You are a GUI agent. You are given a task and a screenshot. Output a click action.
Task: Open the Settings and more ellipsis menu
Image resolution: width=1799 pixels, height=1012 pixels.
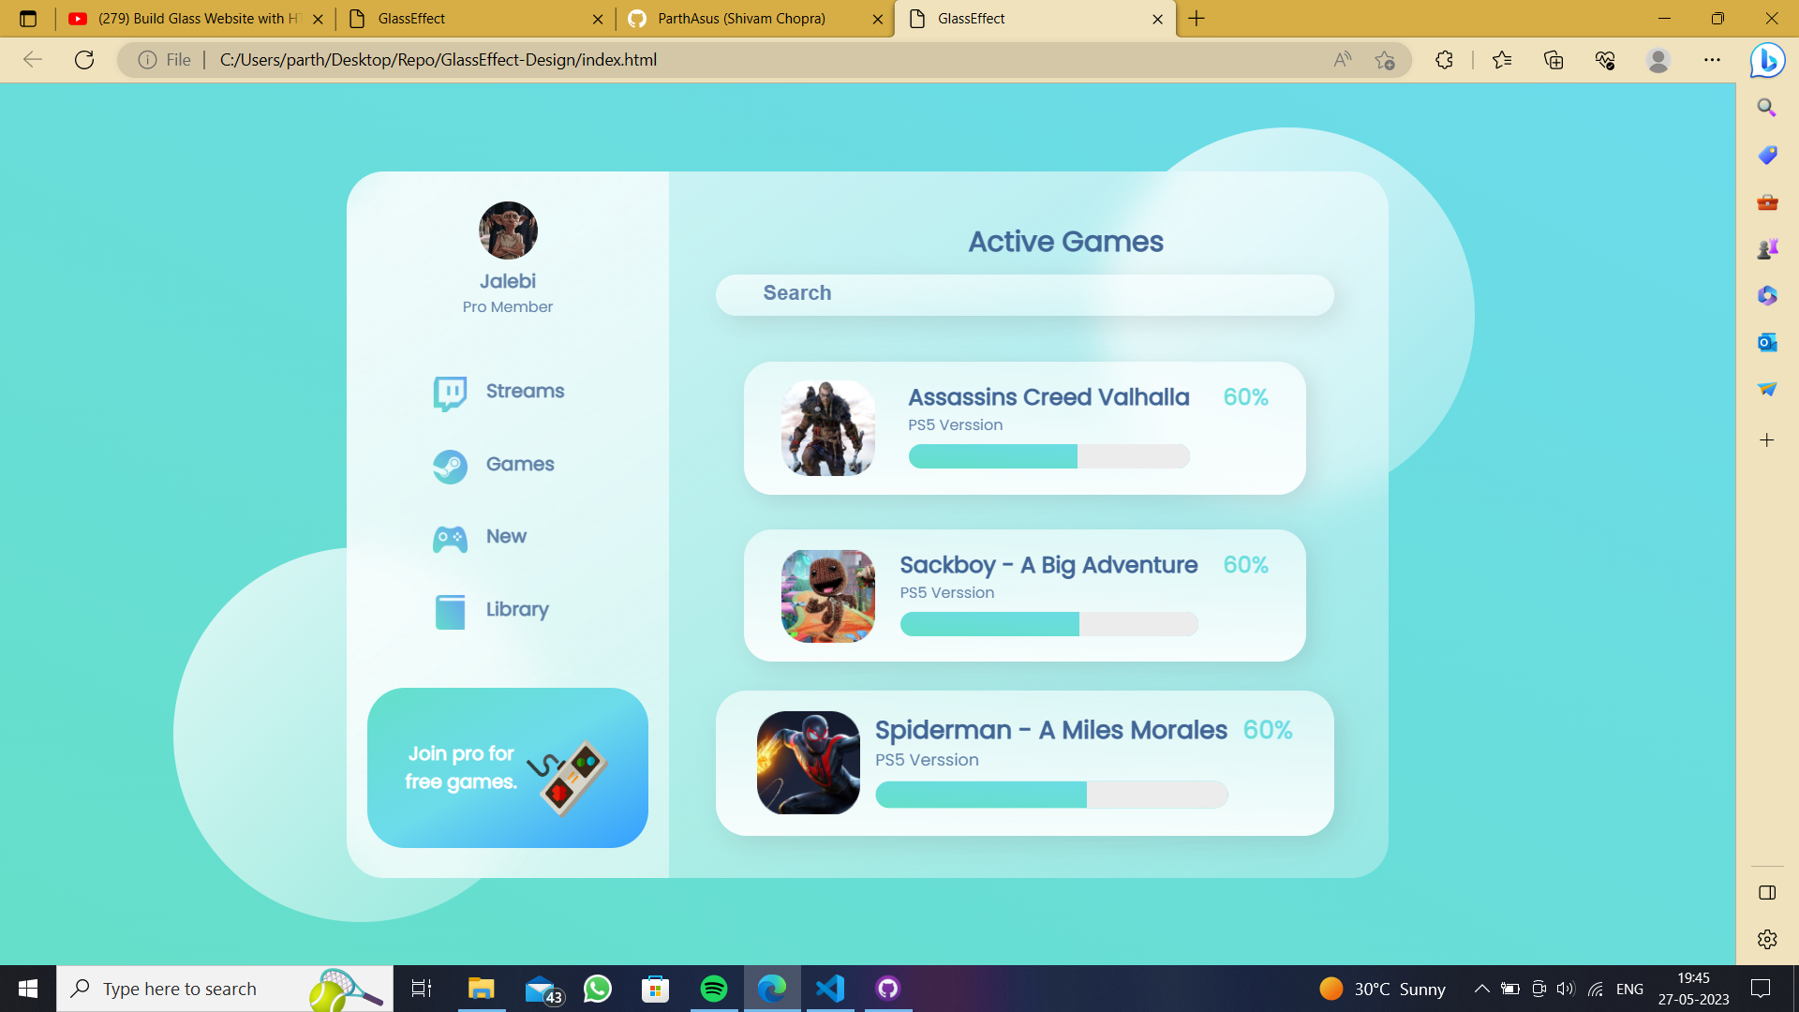(x=1714, y=59)
